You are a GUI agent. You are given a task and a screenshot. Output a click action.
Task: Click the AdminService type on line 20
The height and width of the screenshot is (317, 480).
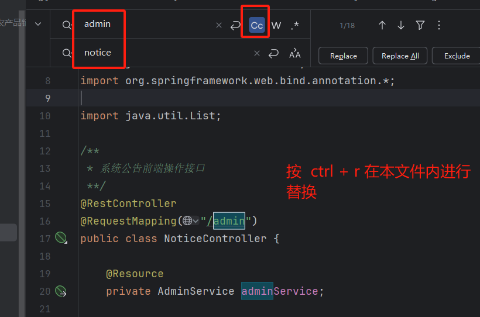[x=196, y=291]
